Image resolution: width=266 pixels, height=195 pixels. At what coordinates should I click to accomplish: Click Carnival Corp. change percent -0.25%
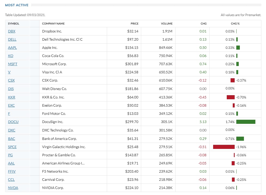click(x=241, y=179)
